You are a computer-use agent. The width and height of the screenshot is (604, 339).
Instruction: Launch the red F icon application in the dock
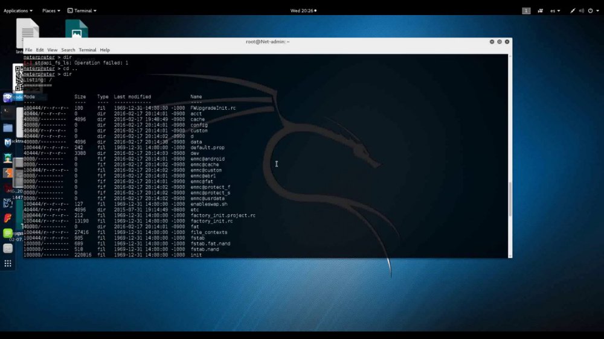8,218
